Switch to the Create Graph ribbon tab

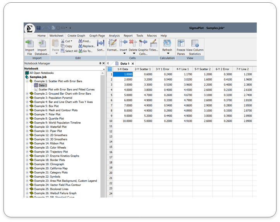[x=76, y=36]
